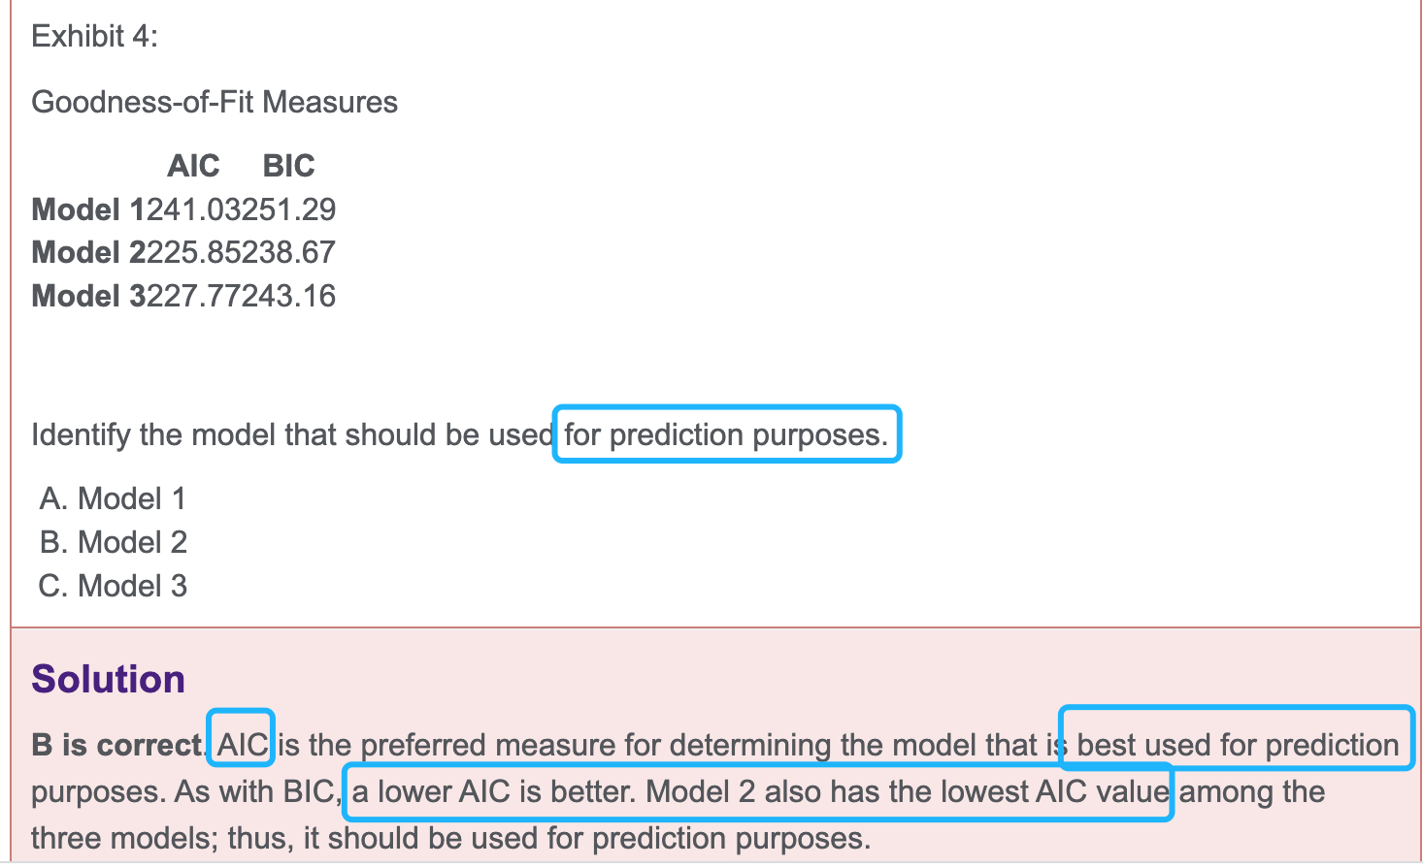The image size is (1423, 867).
Task: Click the BIC column header
Action: [x=288, y=166]
